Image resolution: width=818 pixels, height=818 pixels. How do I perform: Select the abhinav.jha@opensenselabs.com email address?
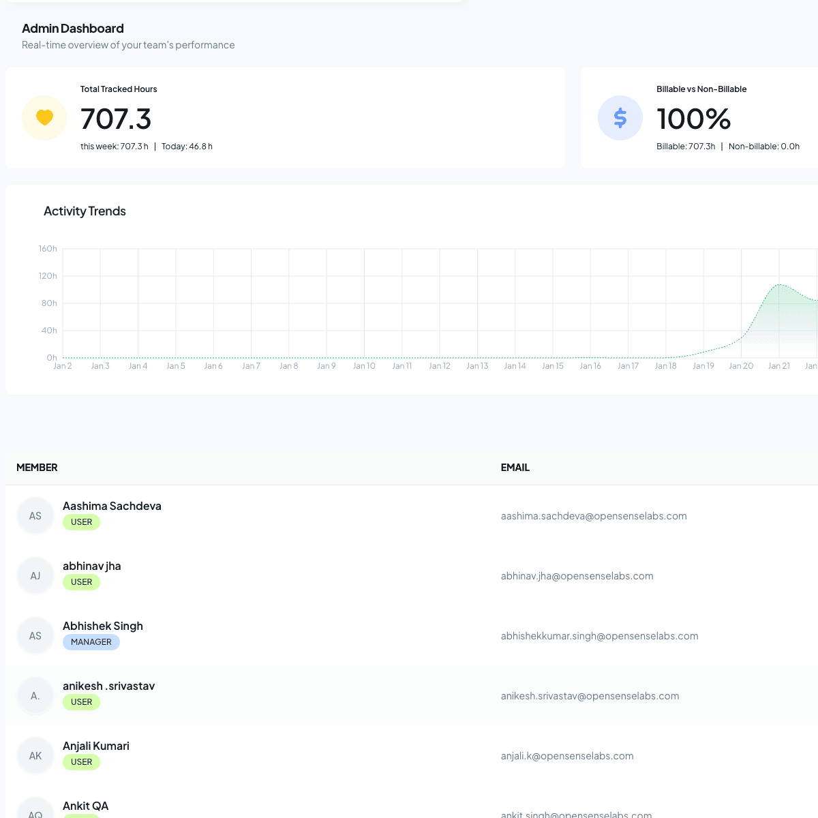coord(577,576)
